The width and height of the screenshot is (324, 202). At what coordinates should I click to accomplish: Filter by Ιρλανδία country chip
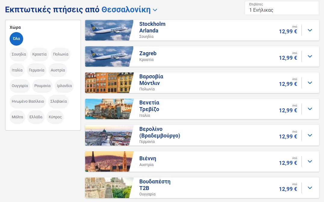(64, 86)
